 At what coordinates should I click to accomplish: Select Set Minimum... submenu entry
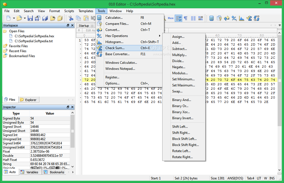184,79
